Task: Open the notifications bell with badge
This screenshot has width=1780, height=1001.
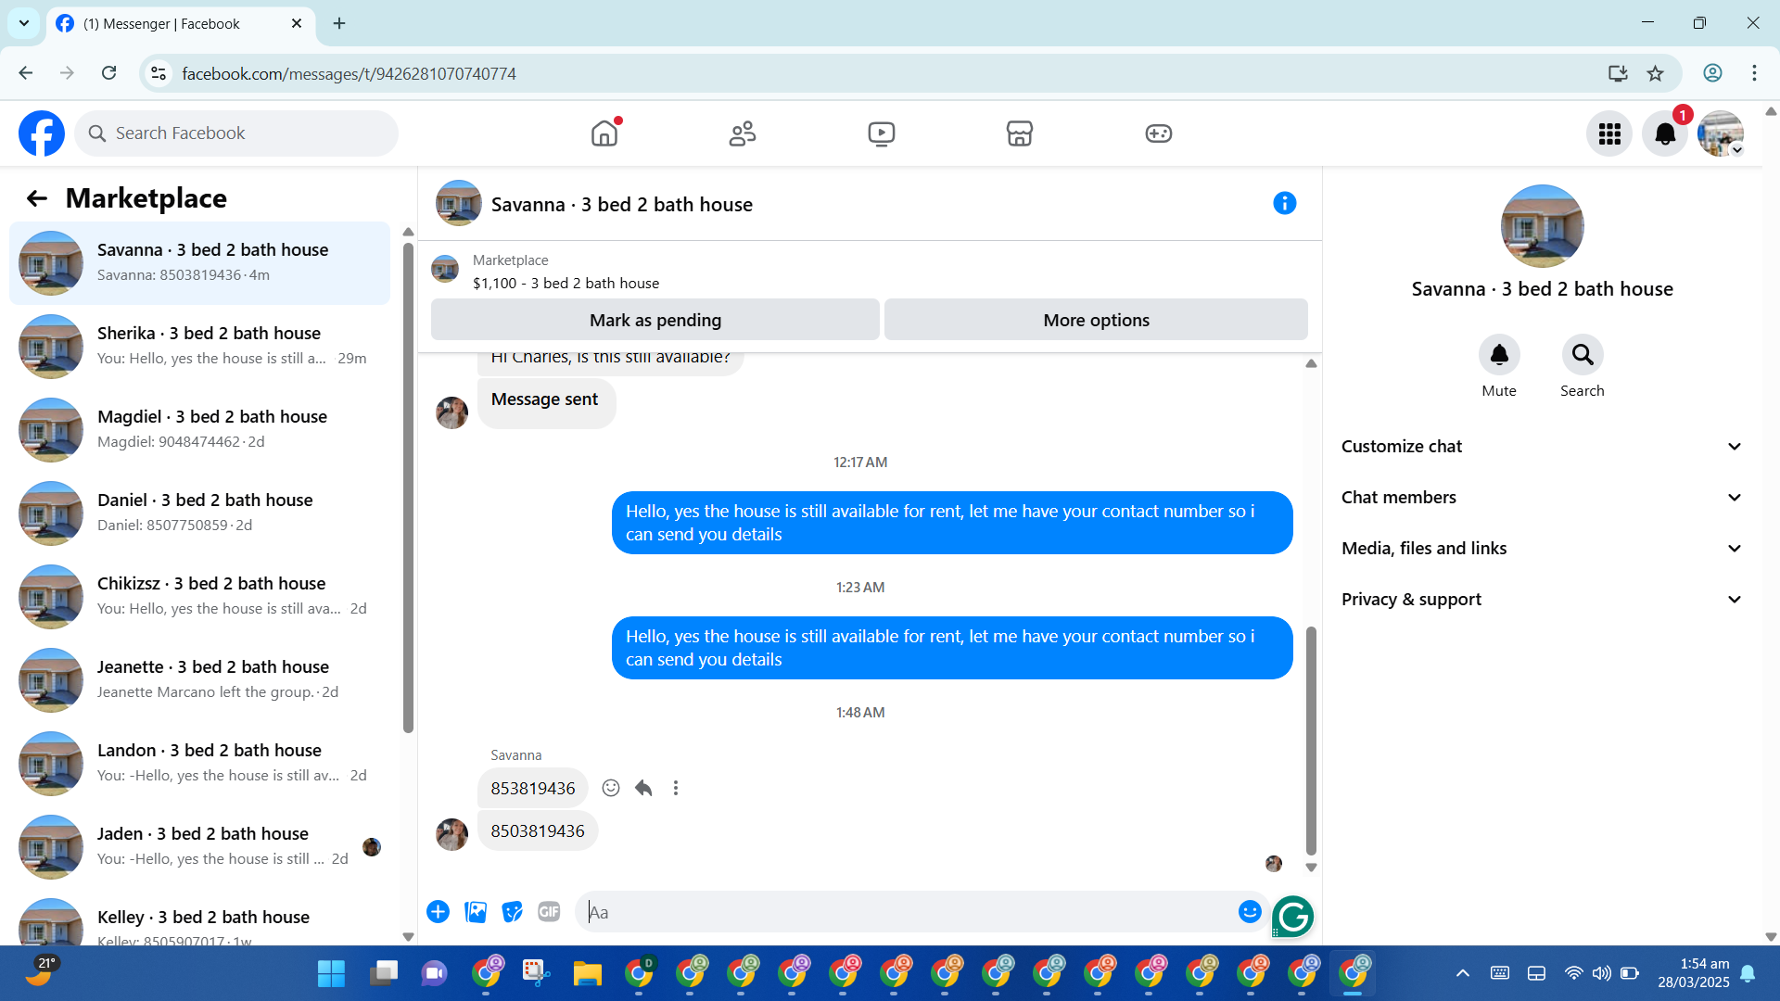Action: coord(1665,134)
